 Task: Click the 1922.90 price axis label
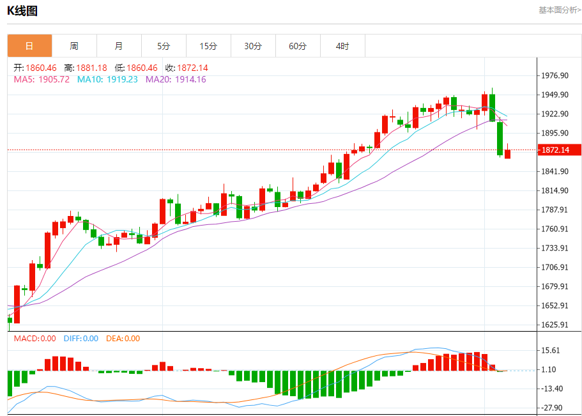555,114
